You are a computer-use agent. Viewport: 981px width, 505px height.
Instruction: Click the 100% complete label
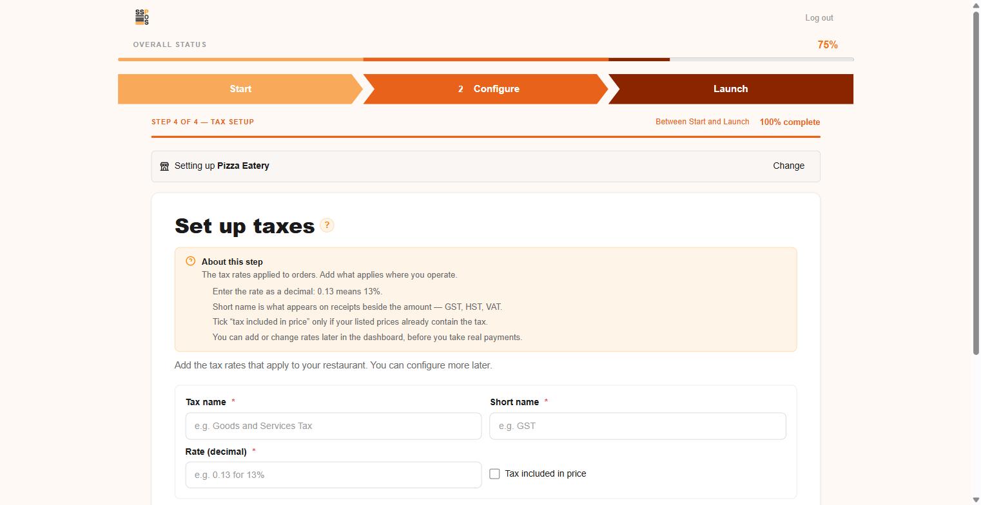tap(790, 122)
